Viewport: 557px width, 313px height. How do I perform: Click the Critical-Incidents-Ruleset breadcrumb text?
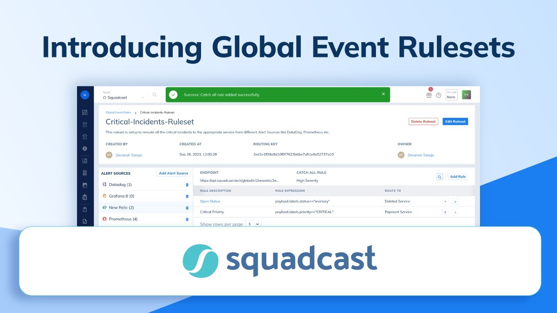click(x=157, y=113)
